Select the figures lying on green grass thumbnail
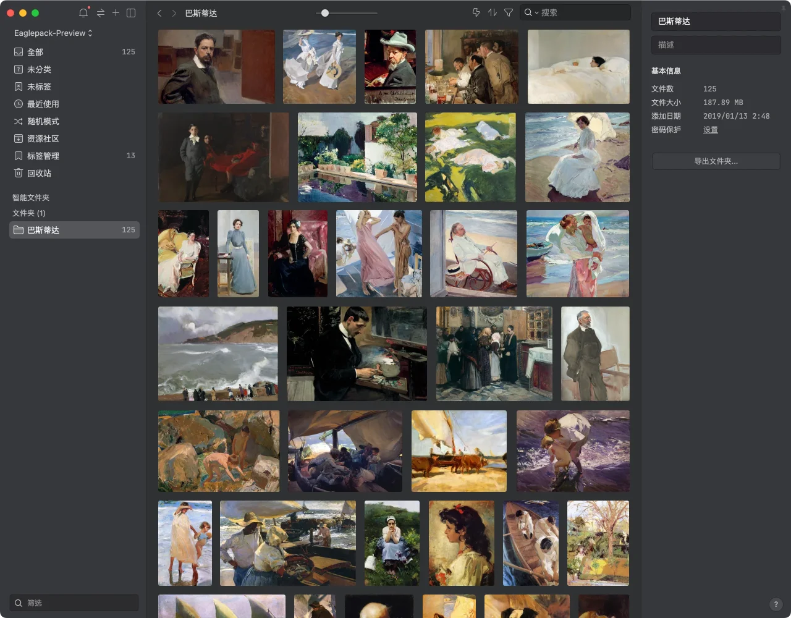791x618 pixels. pyautogui.click(x=470, y=157)
